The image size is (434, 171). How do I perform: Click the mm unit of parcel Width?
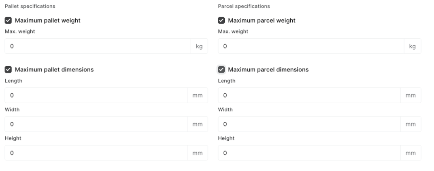pyautogui.click(x=411, y=124)
